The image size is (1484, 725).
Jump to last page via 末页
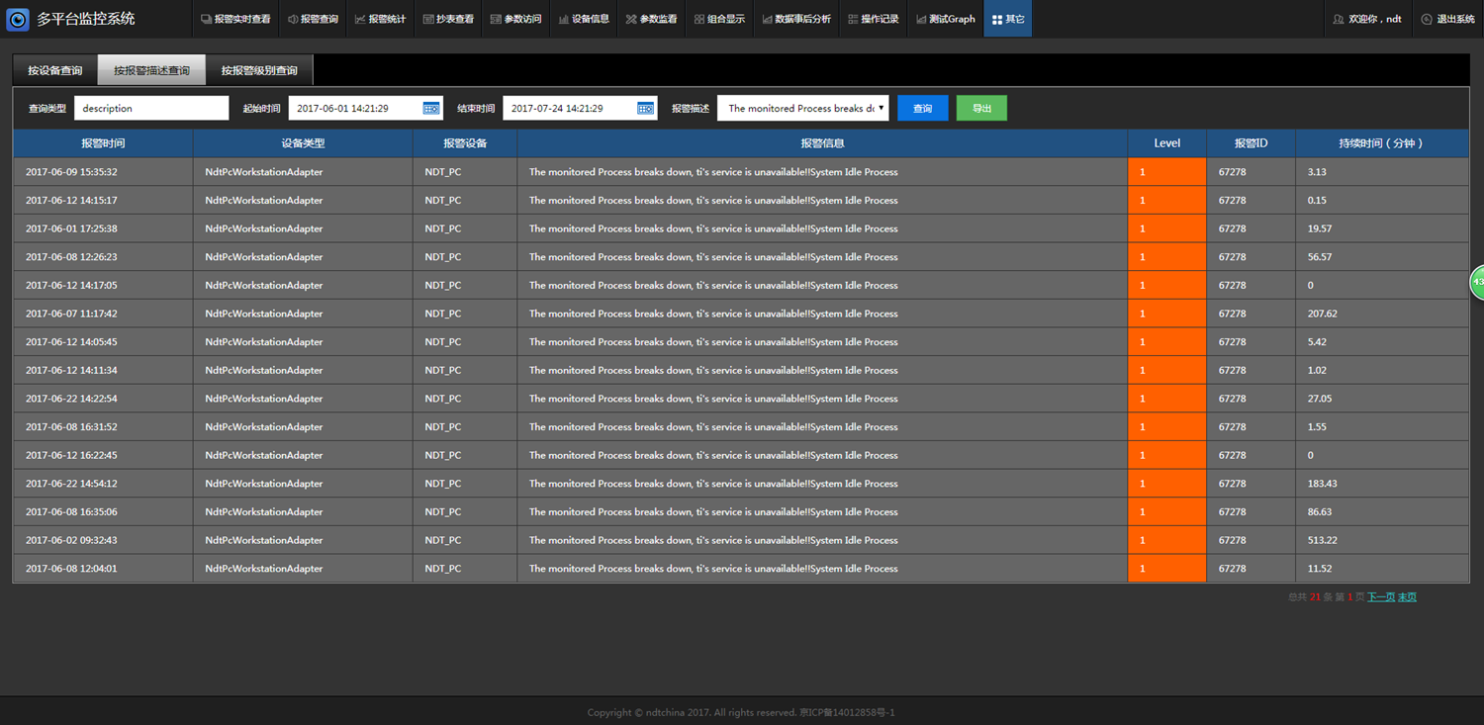click(1407, 597)
